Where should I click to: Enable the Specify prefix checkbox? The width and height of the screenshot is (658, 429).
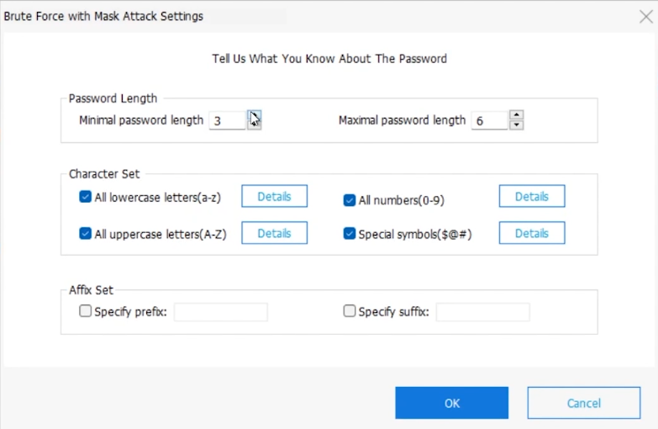pos(85,311)
